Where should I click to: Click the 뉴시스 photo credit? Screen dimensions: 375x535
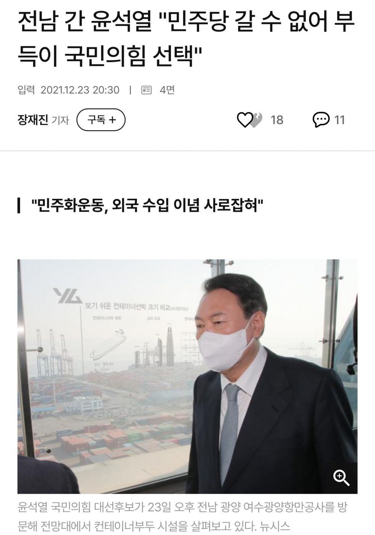point(275,526)
